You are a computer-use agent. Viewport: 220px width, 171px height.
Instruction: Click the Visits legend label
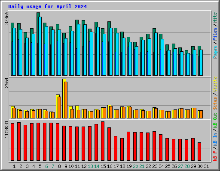click(x=215, y=84)
